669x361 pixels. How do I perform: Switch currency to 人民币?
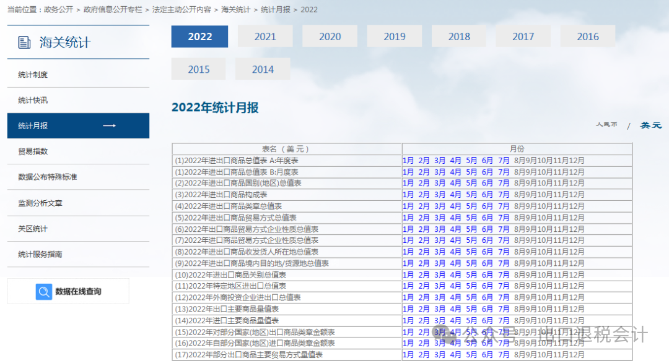coord(606,125)
